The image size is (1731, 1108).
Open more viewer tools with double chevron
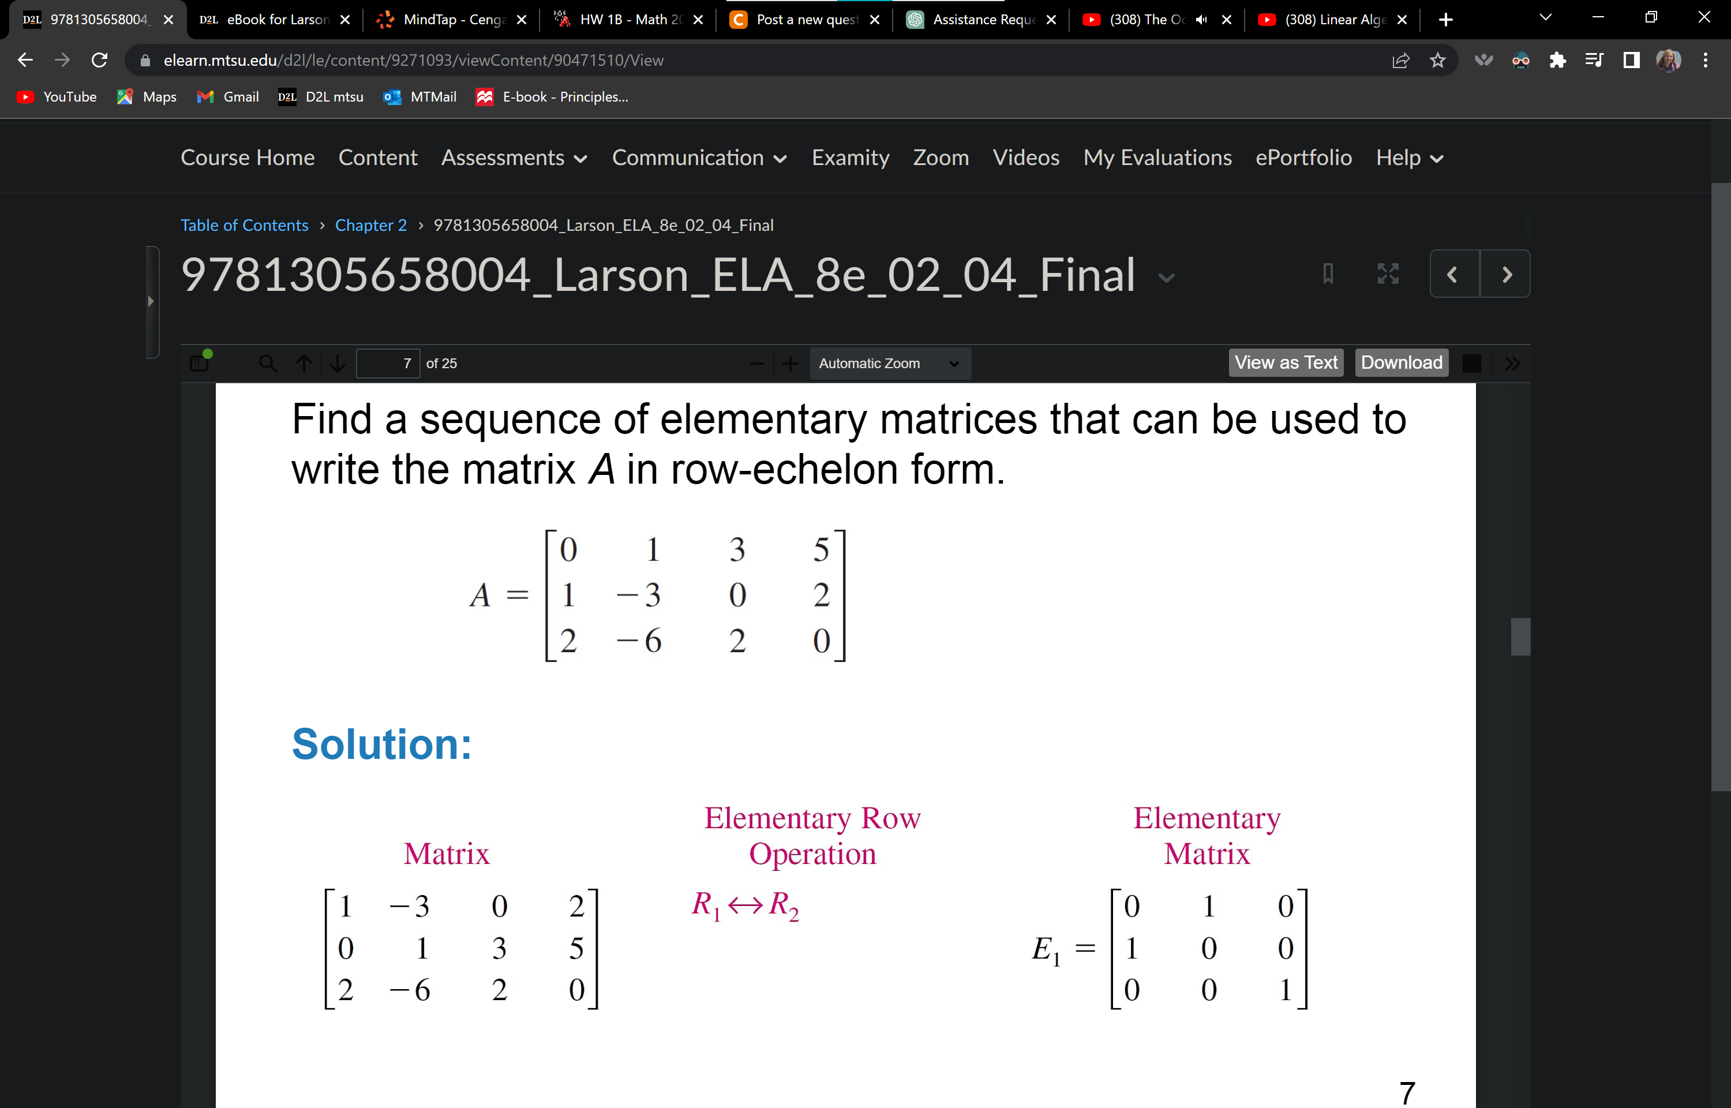1513,362
